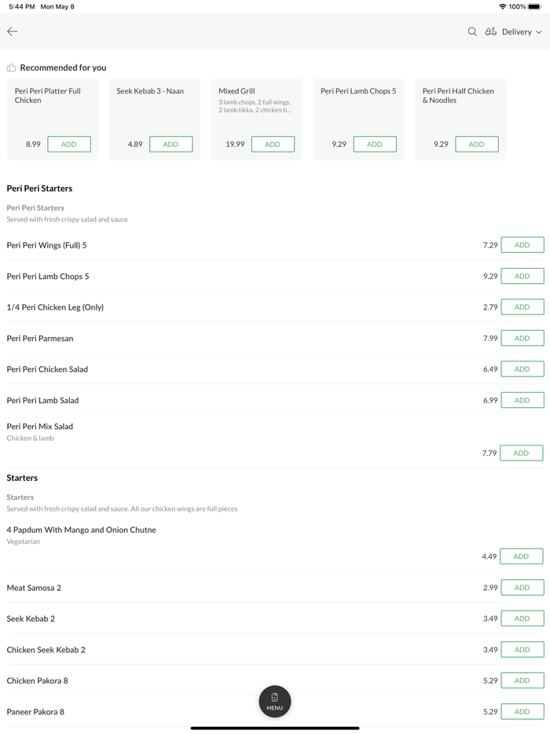Add Peri Peri Platter Full Chicken

coord(69,144)
